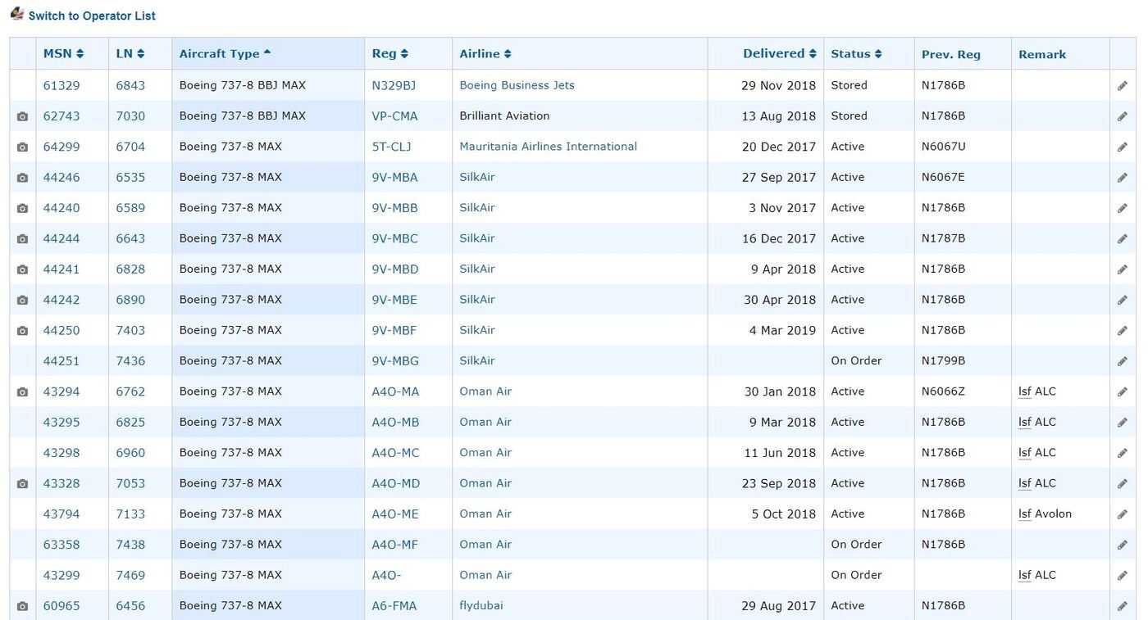Click the Prev. Reg column header
Image resolution: width=1148 pixels, height=620 pixels.
tap(950, 55)
